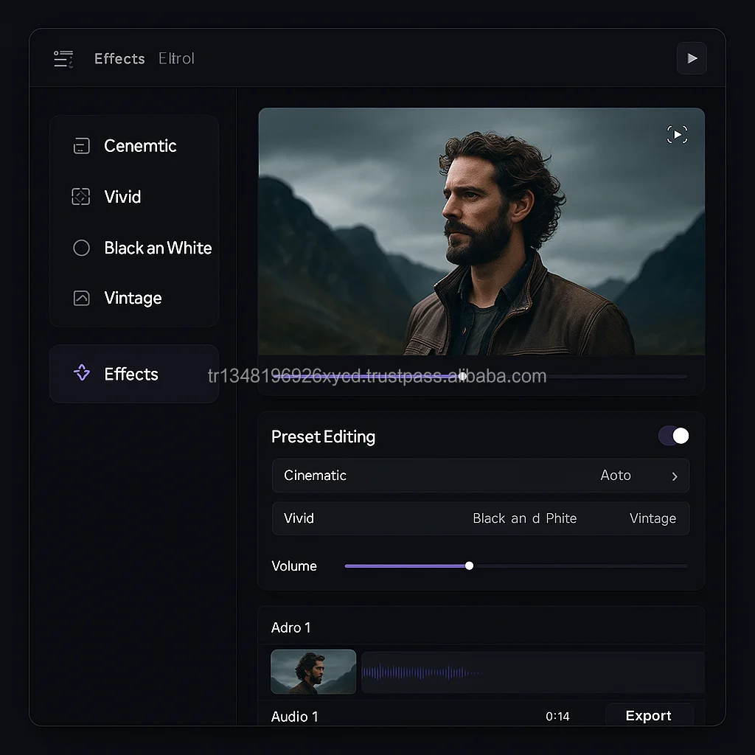Toggle the Preset Editing switch
The width and height of the screenshot is (755, 755).
coord(674,436)
